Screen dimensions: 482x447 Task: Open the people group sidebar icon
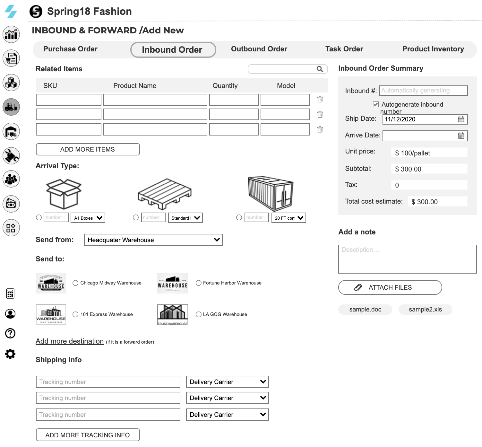click(11, 179)
